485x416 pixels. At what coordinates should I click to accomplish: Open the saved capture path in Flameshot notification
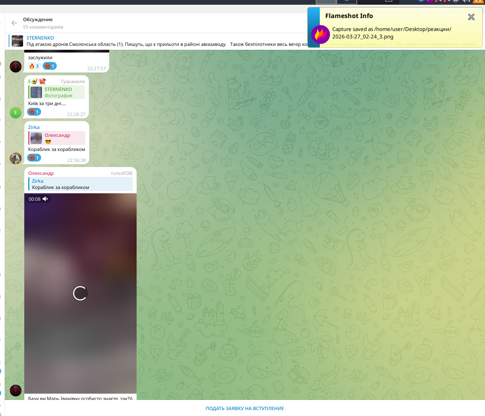(391, 33)
